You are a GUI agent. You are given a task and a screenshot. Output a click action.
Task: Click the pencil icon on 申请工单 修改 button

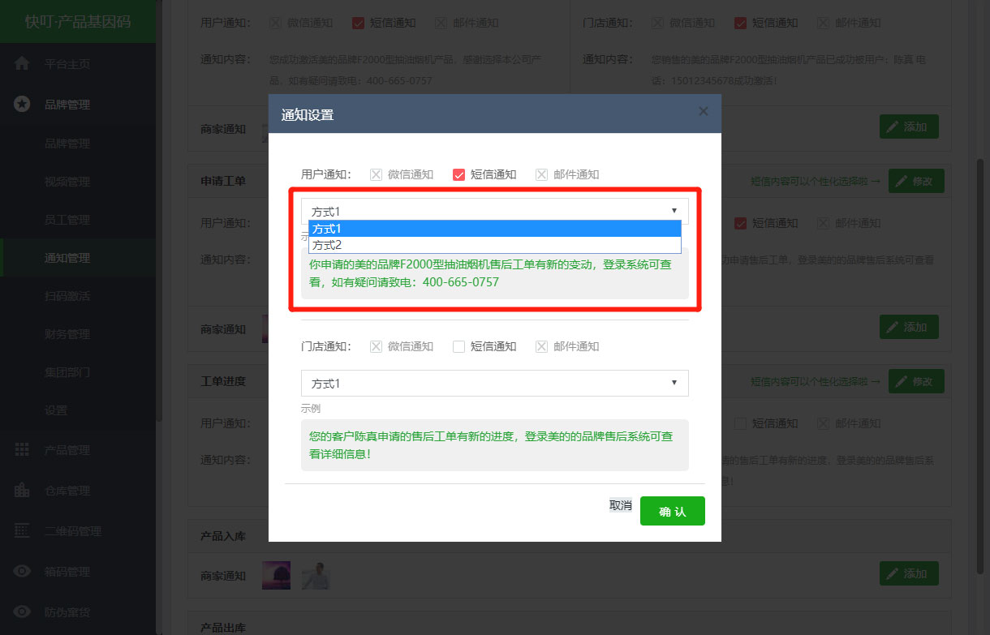tap(902, 181)
